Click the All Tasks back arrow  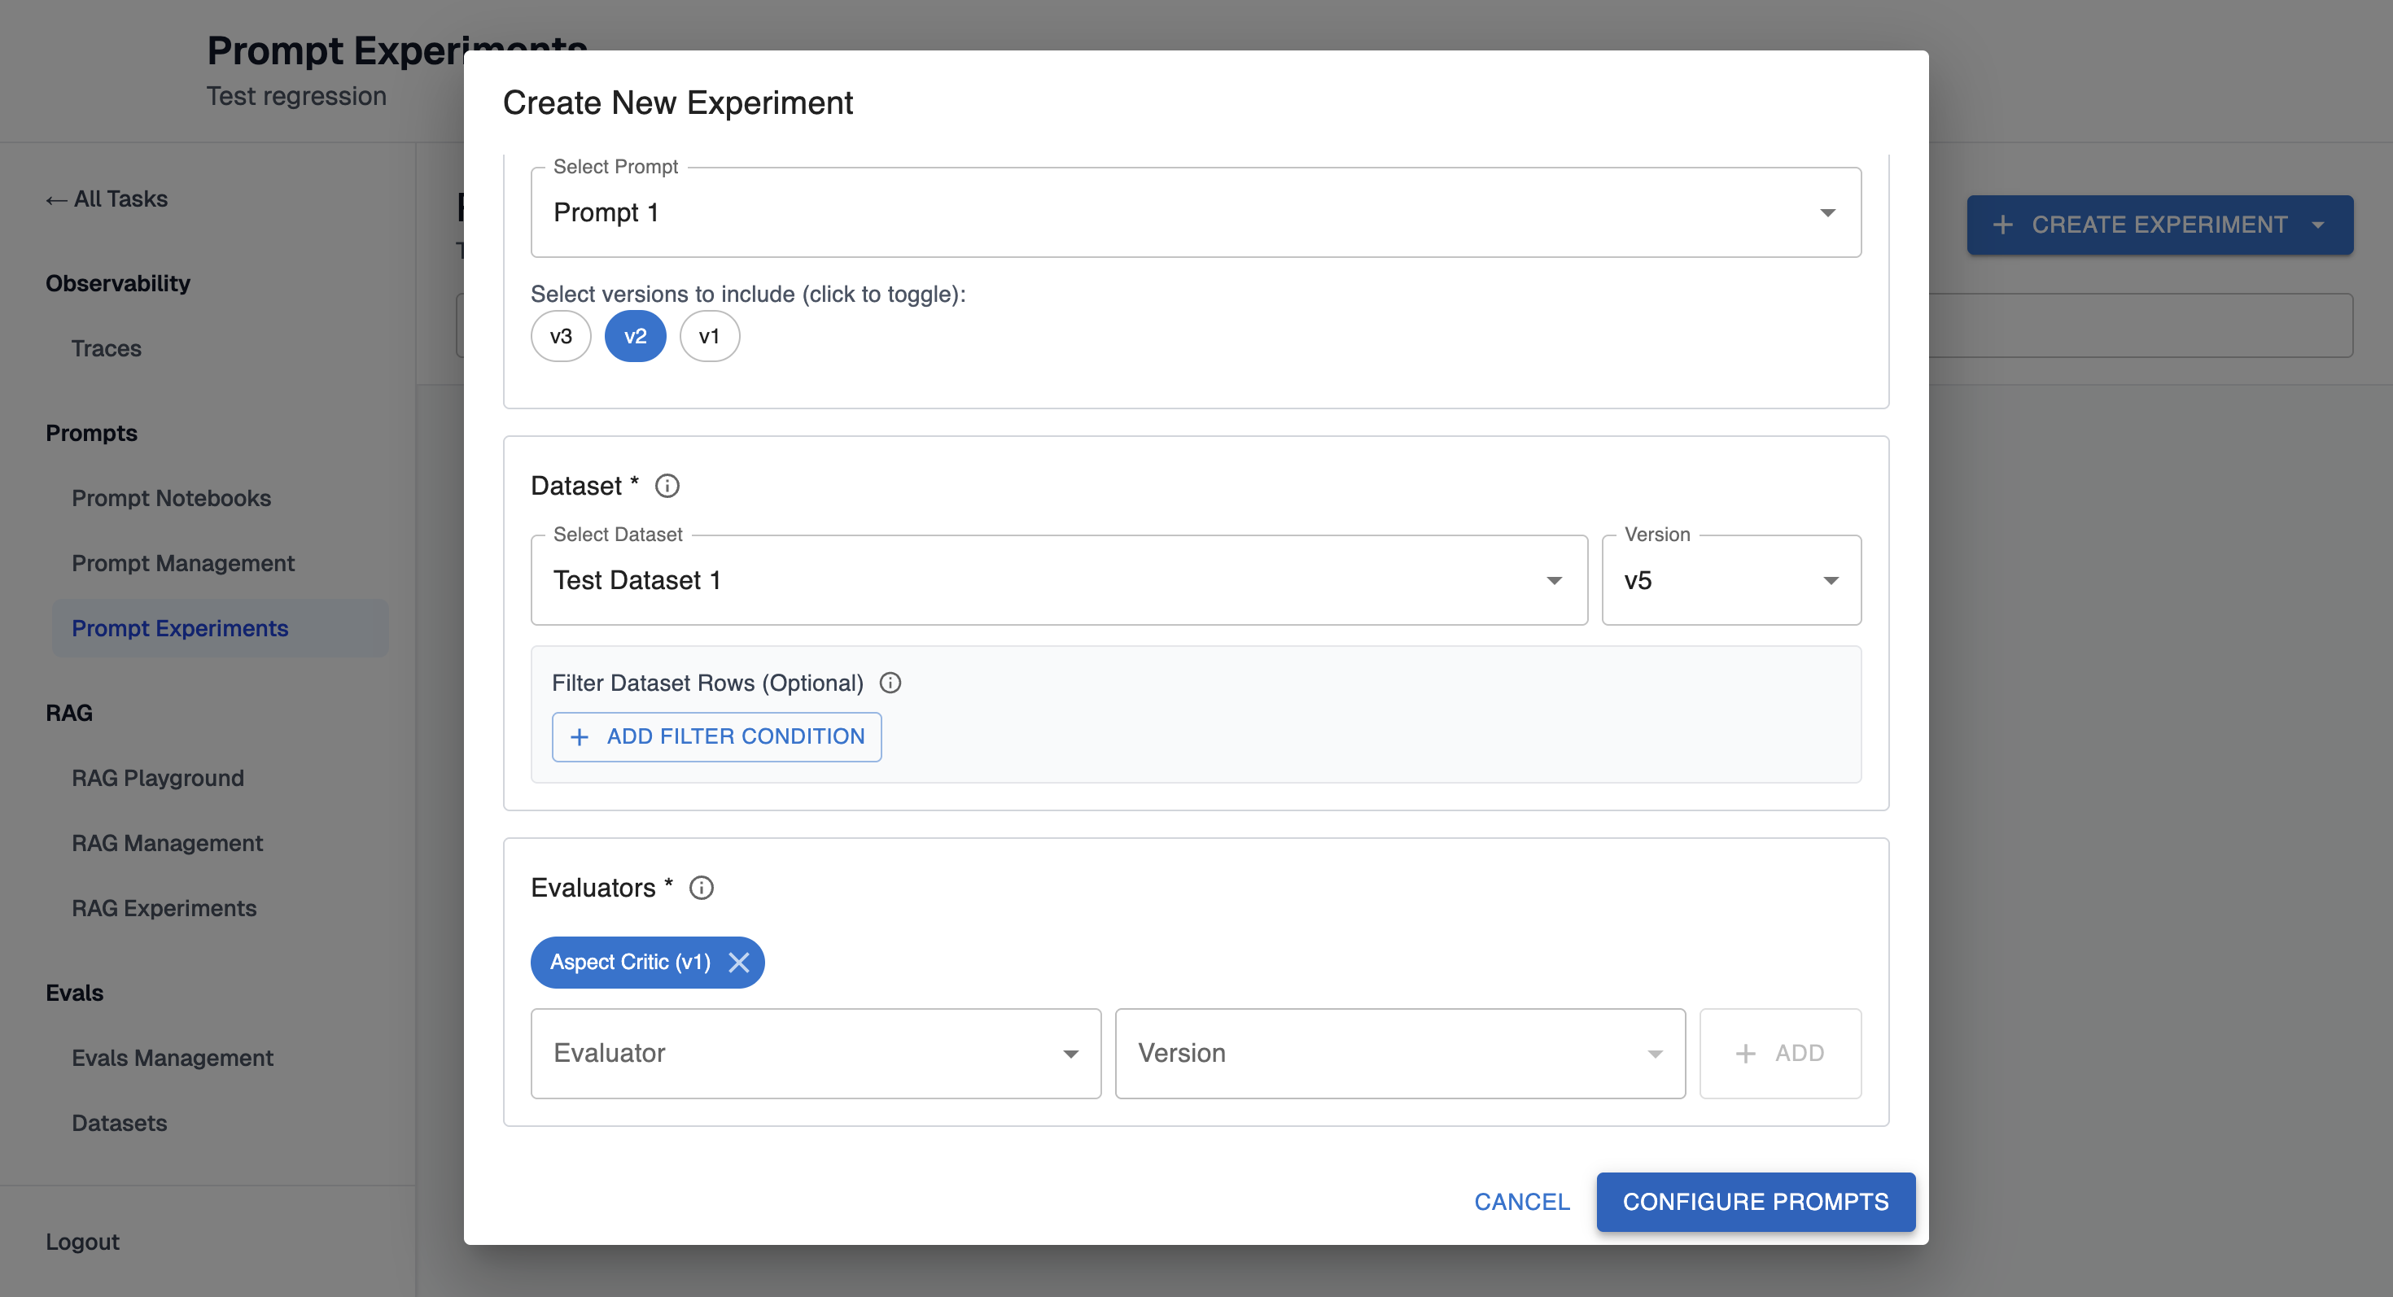[55, 199]
